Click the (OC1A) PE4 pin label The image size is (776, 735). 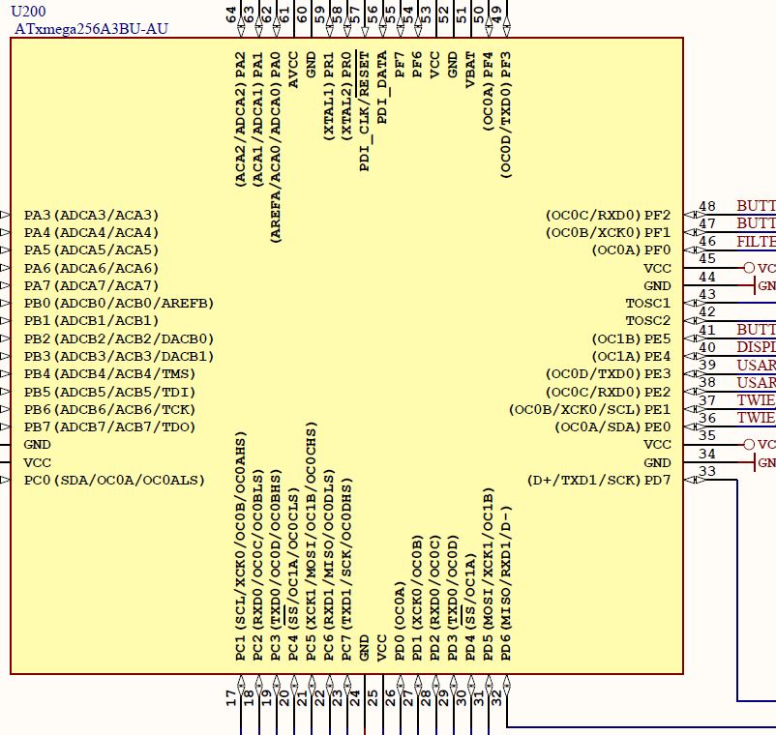(631, 356)
